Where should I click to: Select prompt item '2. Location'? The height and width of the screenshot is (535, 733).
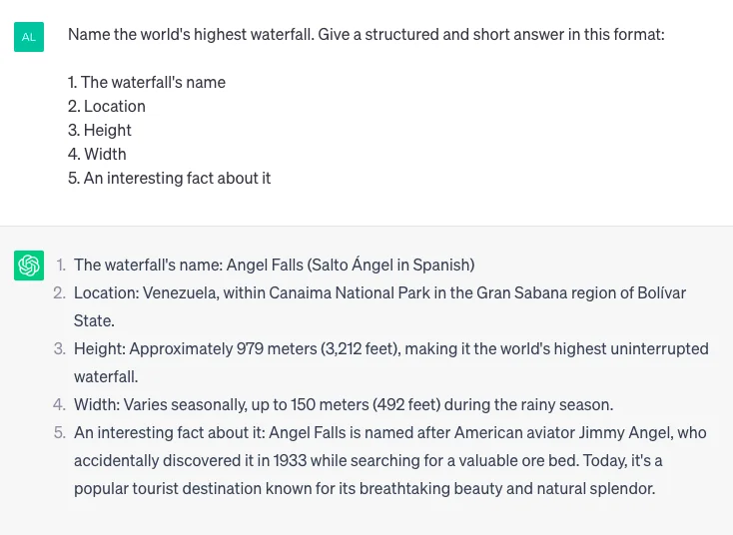(x=107, y=106)
